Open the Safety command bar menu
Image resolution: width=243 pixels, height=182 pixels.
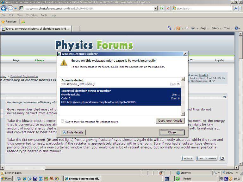coord(216,28)
